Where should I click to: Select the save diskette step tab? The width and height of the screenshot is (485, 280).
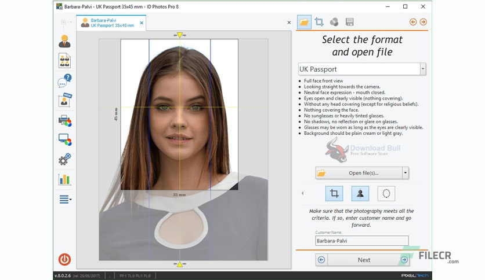(349, 22)
